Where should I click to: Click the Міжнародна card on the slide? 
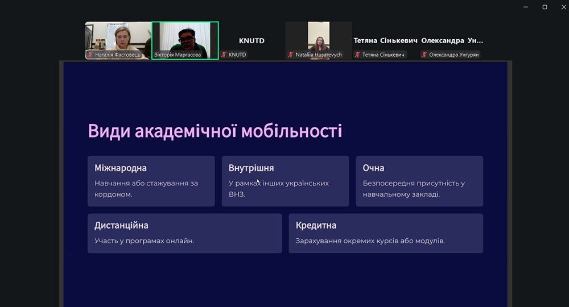click(x=151, y=181)
